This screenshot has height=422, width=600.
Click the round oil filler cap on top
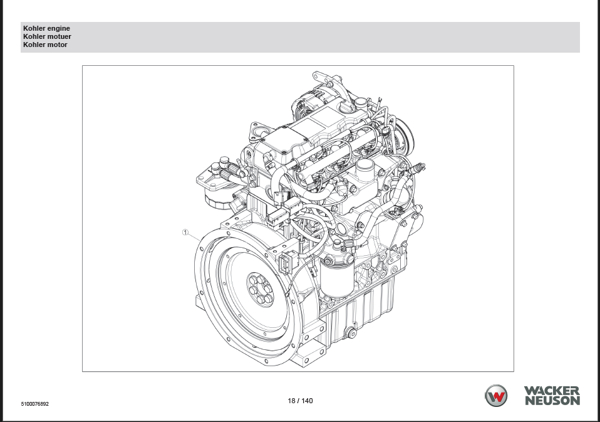point(365,171)
